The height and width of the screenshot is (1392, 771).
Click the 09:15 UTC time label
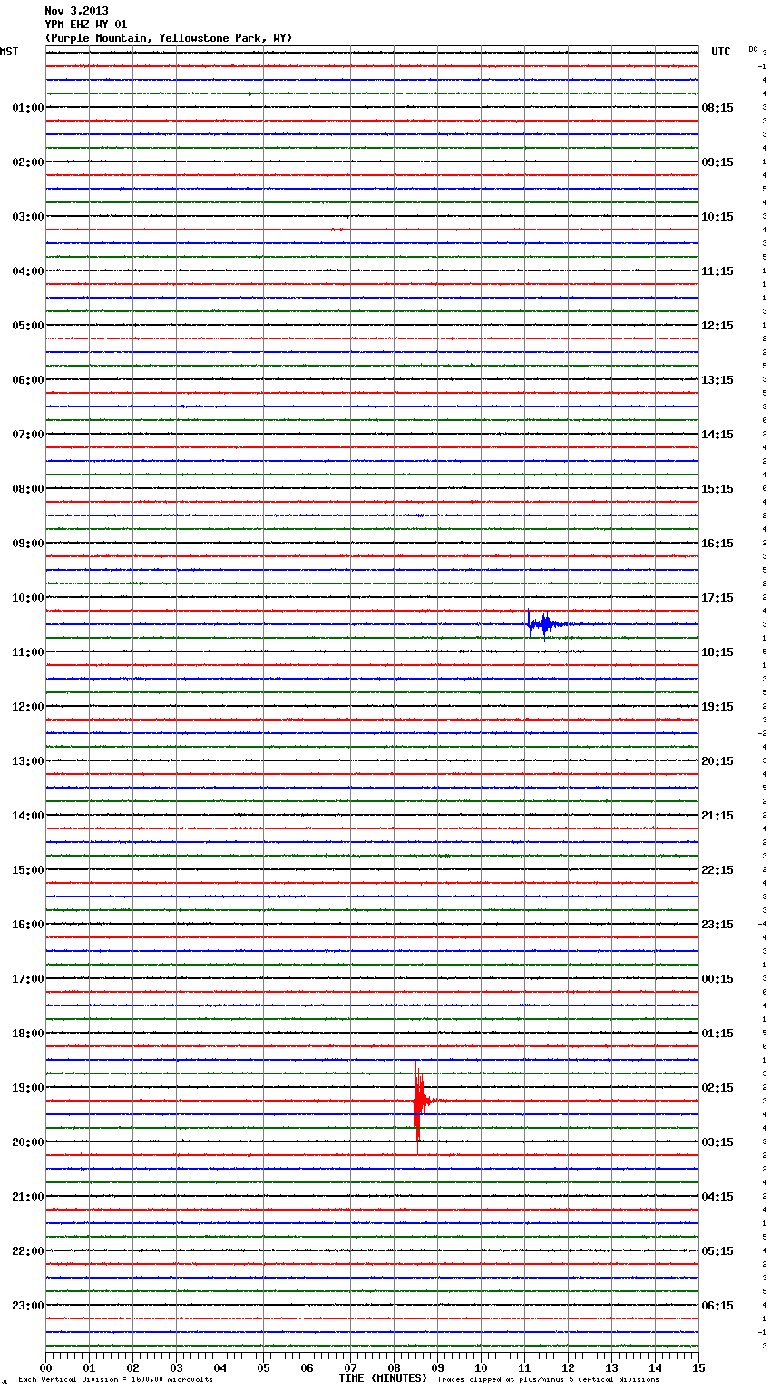(717, 162)
